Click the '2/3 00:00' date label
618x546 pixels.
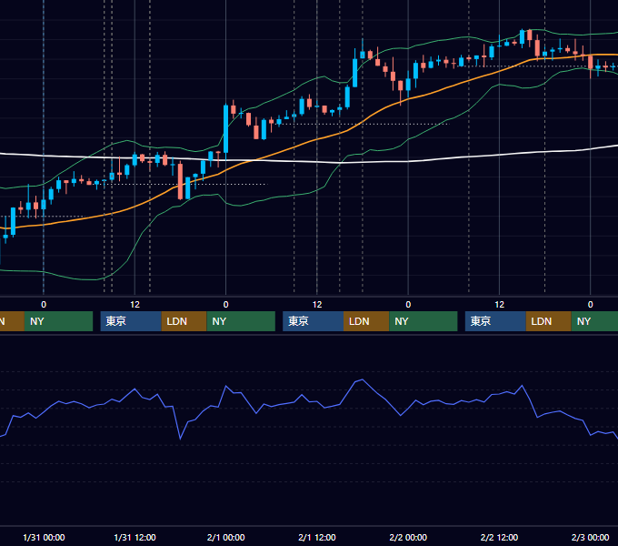[x=590, y=537]
